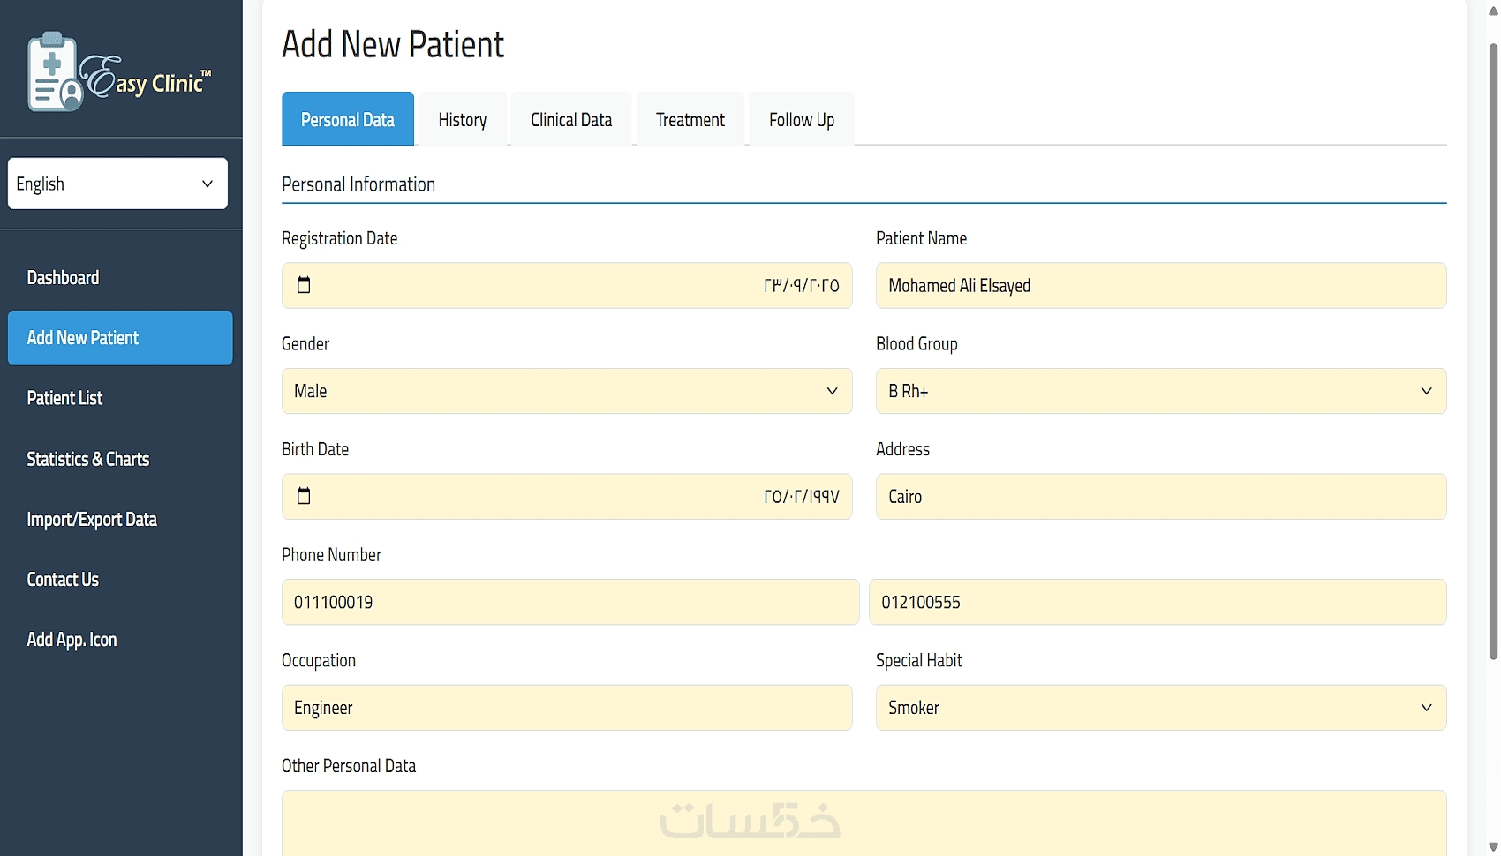Screen dimensions: 1501x856
Task: Open the Registration Date calendar picker icon
Action: point(304,285)
